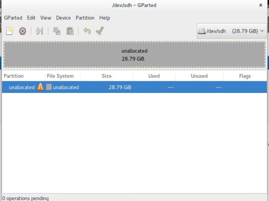Select the gray unallocated file system swatch

pos(49,87)
